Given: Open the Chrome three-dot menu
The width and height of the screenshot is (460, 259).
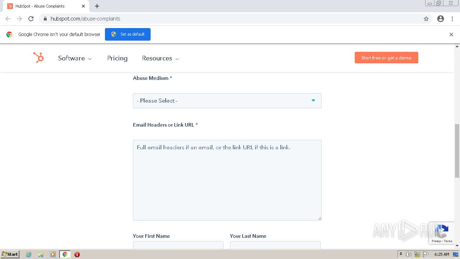Looking at the screenshot, I should point(452,19).
